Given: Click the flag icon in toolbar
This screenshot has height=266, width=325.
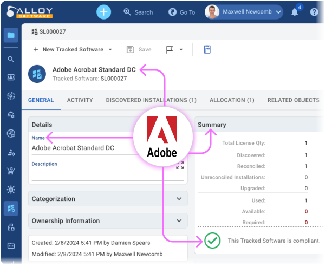Looking at the screenshot, I should coord(170,49).
